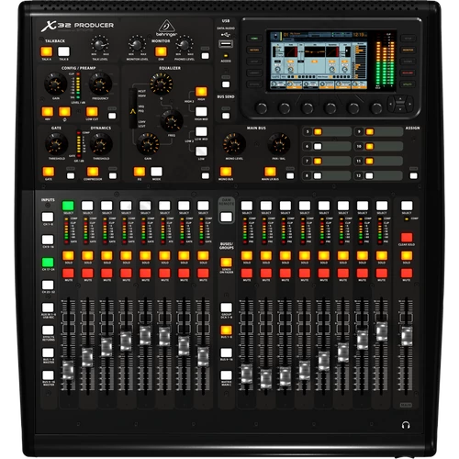Switch to Bus 9-16 Master input layer

(48, 375)
